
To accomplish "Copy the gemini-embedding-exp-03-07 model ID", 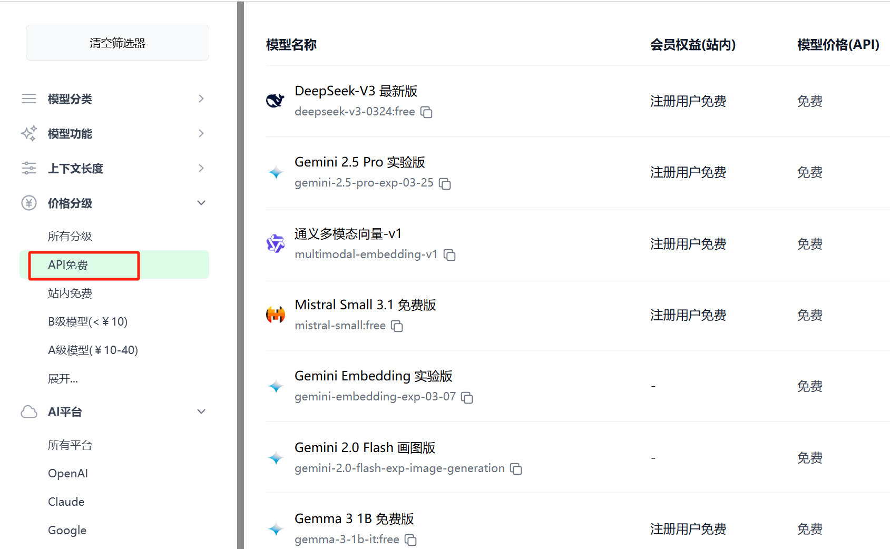I will click(467, 397).
